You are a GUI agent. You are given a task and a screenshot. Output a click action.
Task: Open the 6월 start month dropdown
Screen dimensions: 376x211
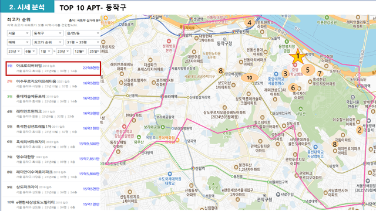[30, 51]
